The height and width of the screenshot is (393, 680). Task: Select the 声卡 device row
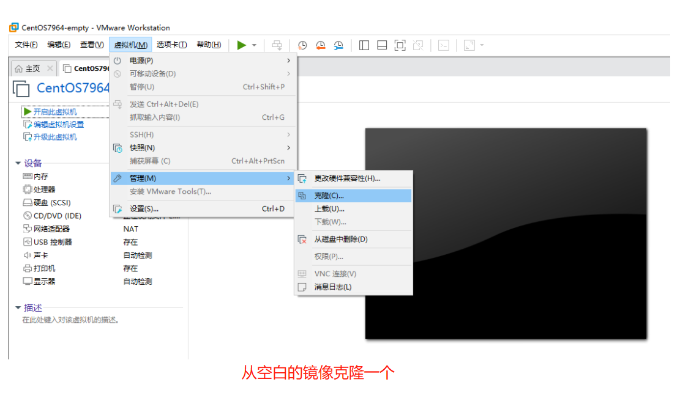coord(35,255)
